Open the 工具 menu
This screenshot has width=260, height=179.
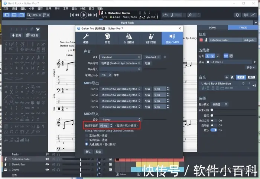(66, 9)
